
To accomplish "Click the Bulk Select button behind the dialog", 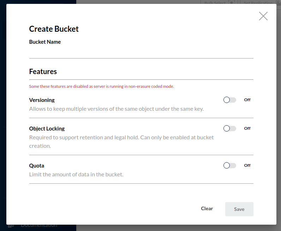I will pyautogui.click(x=215, y=2).
